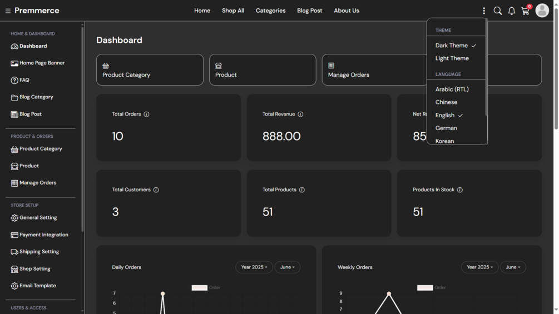Click the Shipping Setting truck icon

coord(14,252)
